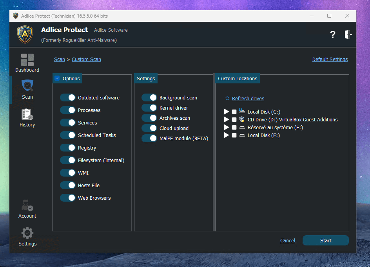The image size is (370, 267).
Task: Open the History clipboard icon
Action: click(x=27, y=114)
